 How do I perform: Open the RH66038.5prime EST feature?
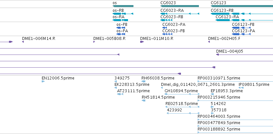click(143, 81)
